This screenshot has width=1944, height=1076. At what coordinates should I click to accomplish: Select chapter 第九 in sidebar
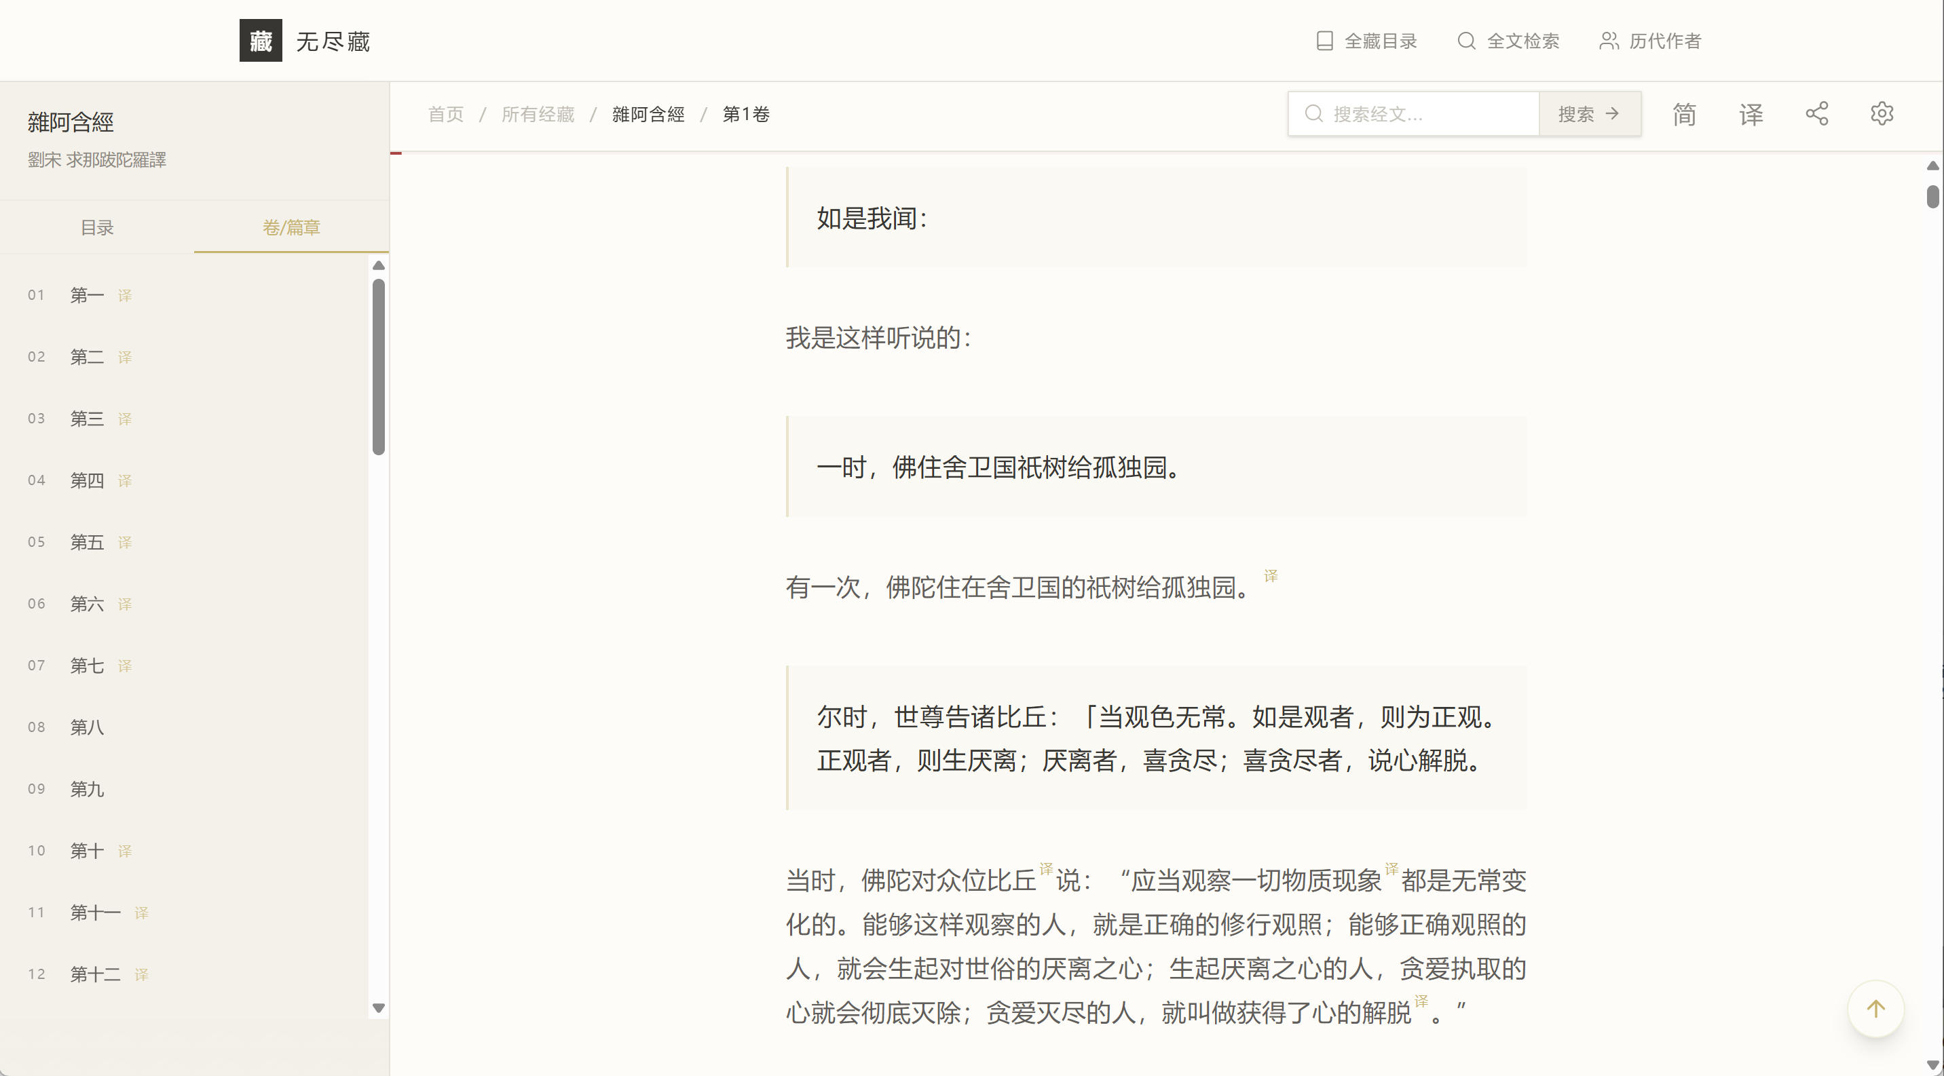pyautogui.click(x=87, y=790)
